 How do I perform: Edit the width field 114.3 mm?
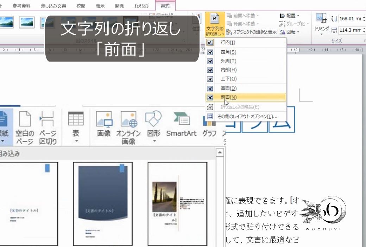click(350, 30)
